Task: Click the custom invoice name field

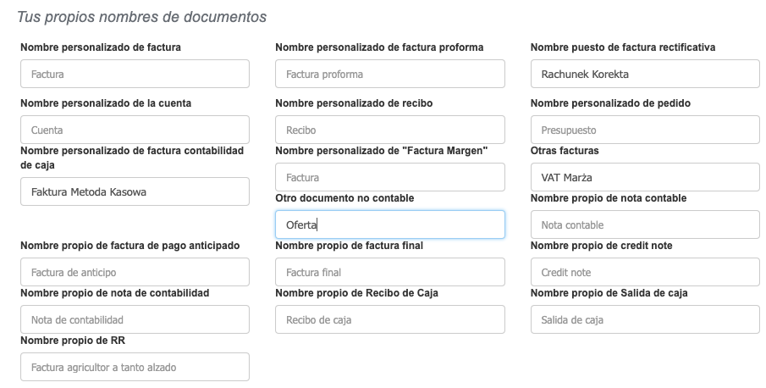Action: [x=135, y=74]
